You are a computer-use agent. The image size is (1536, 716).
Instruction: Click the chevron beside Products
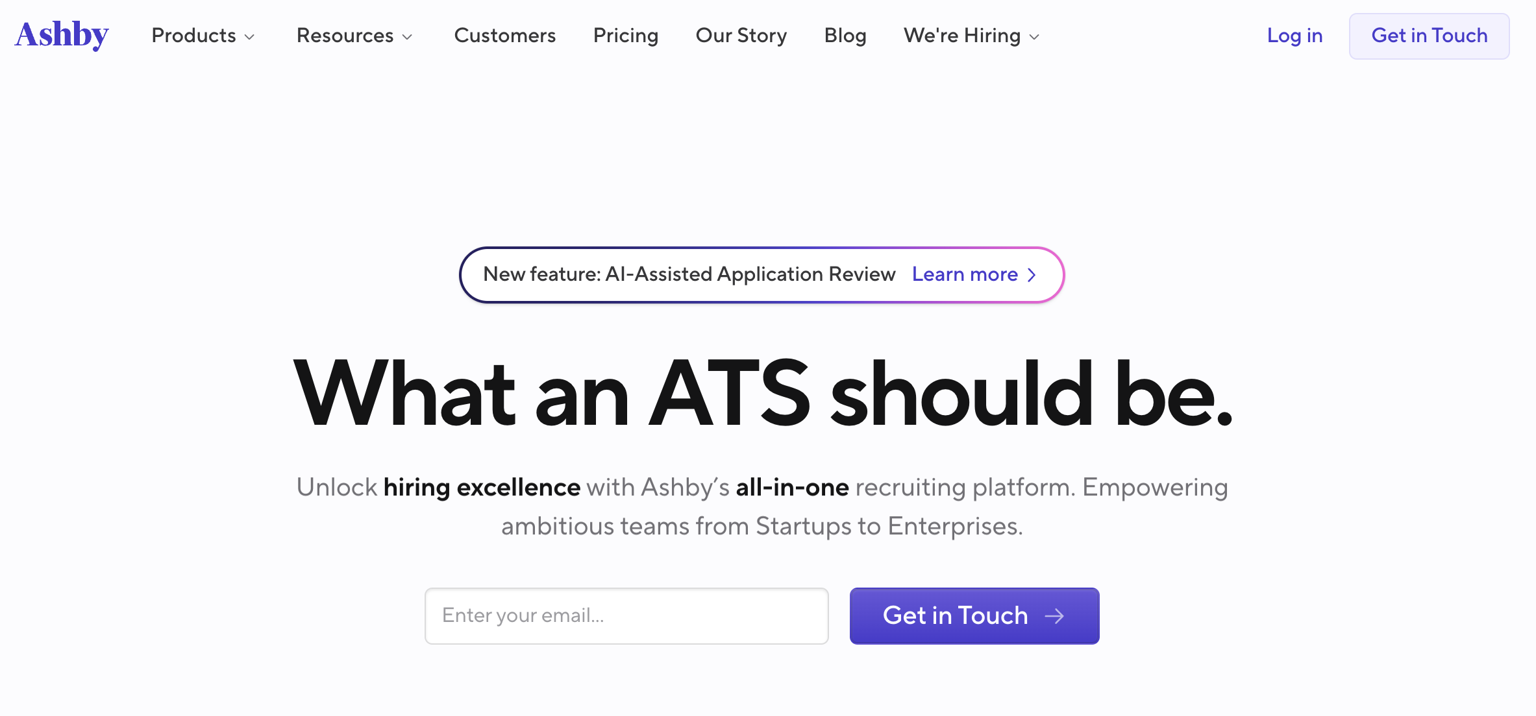coord(250,38)
